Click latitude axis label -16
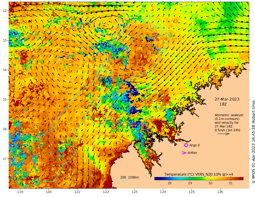Image resolution: width=255 pixels, height=197 pixels. [x=4, y=129]
